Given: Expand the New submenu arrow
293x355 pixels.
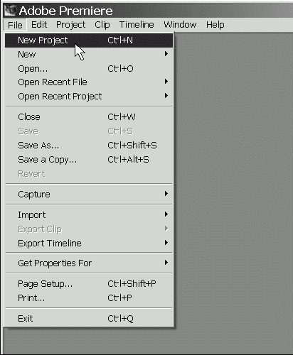Looking at the screenshot, I should click(x=166, y=54).
